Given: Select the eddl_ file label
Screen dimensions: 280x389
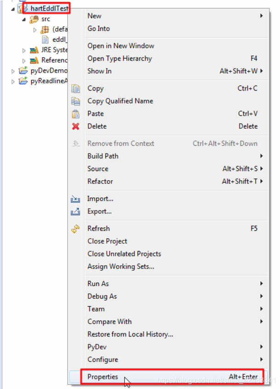Looking at the screenshot, I should click(60, 40).
